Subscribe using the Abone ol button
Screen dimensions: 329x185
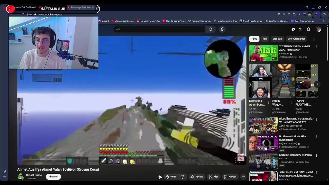click(53, 177)
